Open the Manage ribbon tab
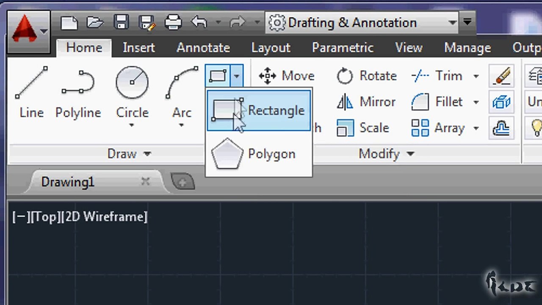Screen dimensions: 542x305 tap(467, 47)
